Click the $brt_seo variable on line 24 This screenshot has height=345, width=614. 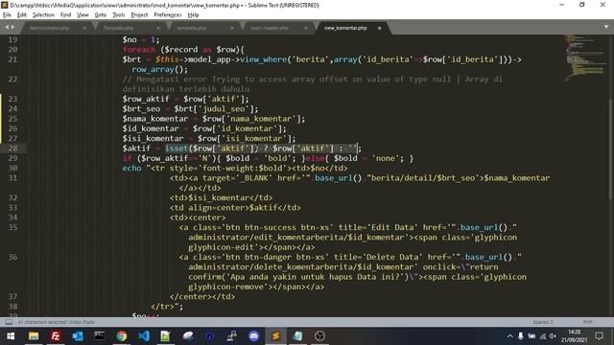[x=141, y=109]
